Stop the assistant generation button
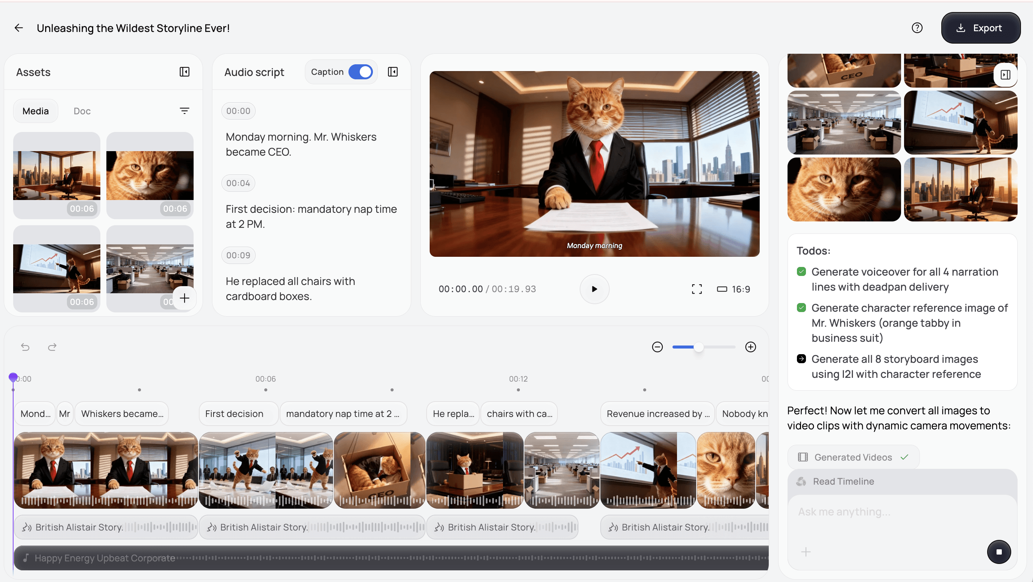The height and width of the screenshot is (582, 1033). pyautogui.click(x=998, y=552)
